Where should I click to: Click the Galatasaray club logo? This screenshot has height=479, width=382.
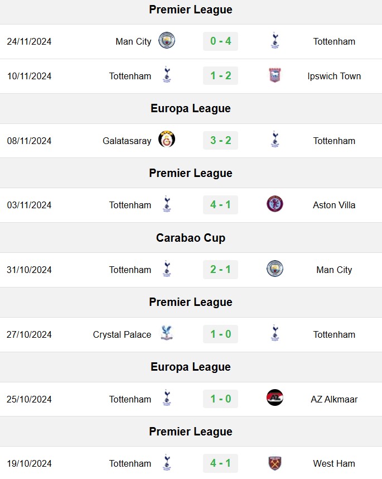pyautogui.click(x=167, y=140)
